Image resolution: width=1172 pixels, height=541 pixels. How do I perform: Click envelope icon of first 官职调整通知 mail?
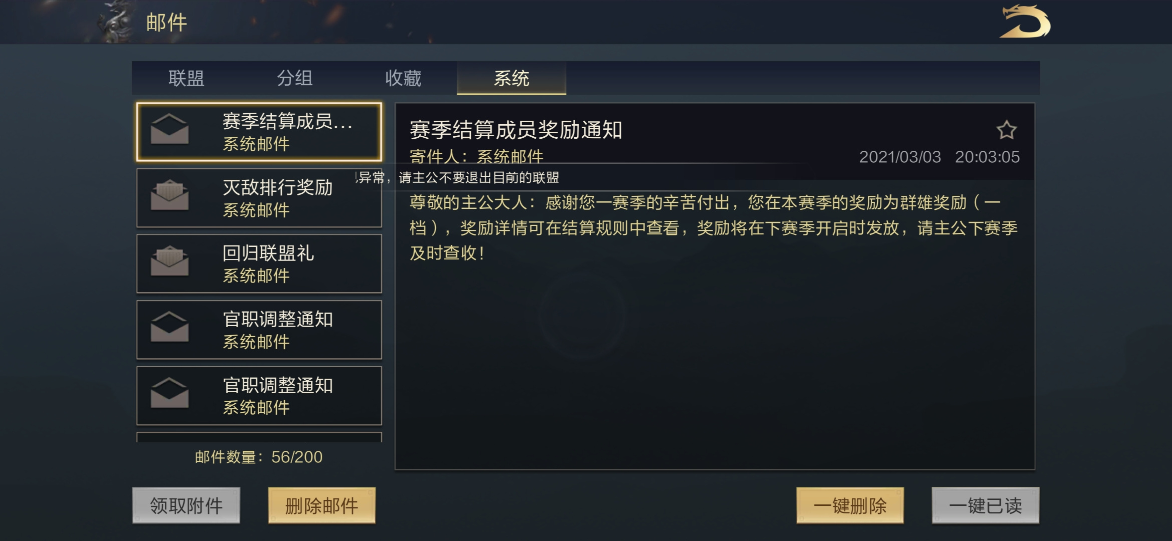pos(170,327)
